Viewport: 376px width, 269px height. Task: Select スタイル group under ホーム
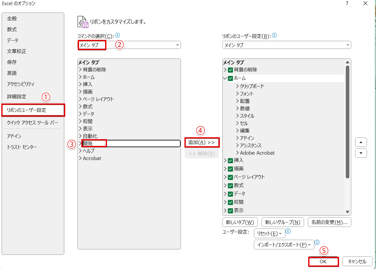[247, 116]
